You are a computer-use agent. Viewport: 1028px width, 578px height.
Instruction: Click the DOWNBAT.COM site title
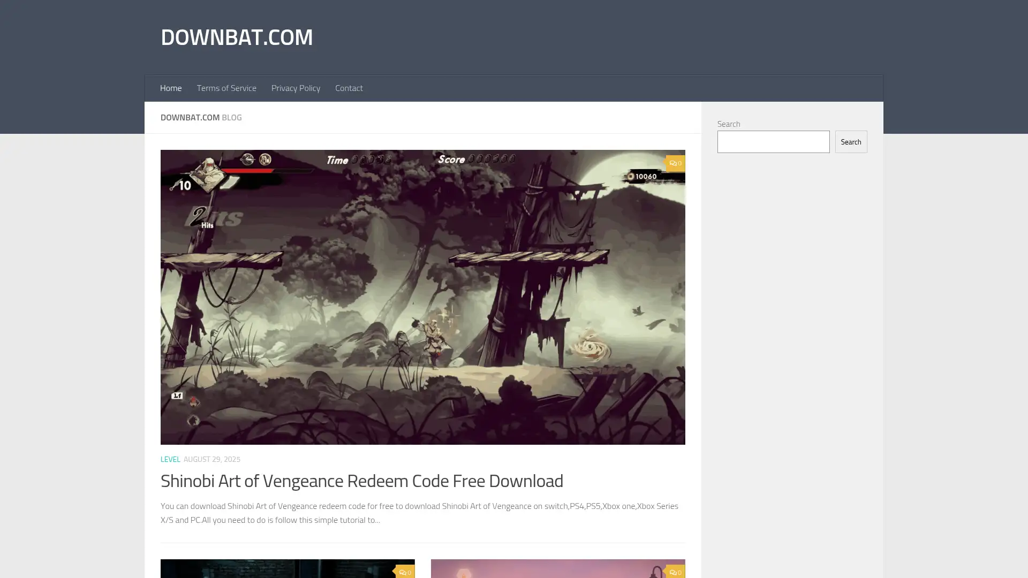coord(237,37)
